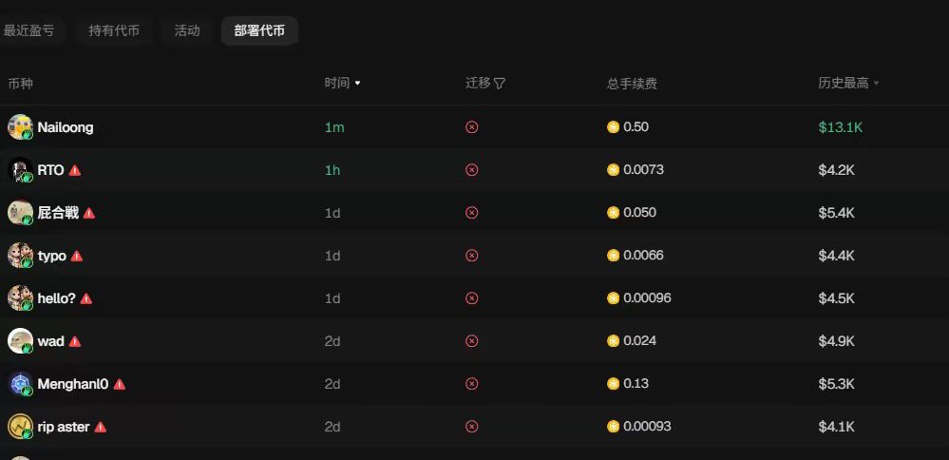This screenshot has height=460, width=949.
Task: Click the warning icon next to wad
Action: [x=75, y=341]
